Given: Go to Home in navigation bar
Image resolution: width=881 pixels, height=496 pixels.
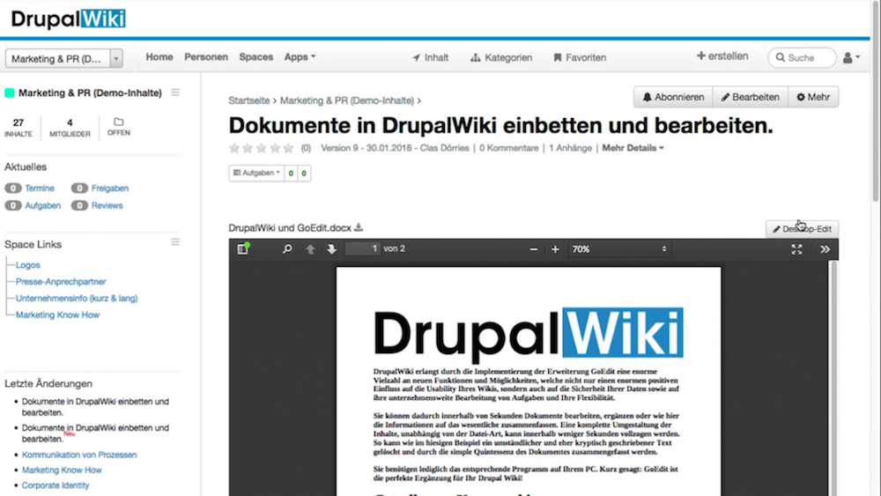Looking at the screenshot, I should (159, 56).
